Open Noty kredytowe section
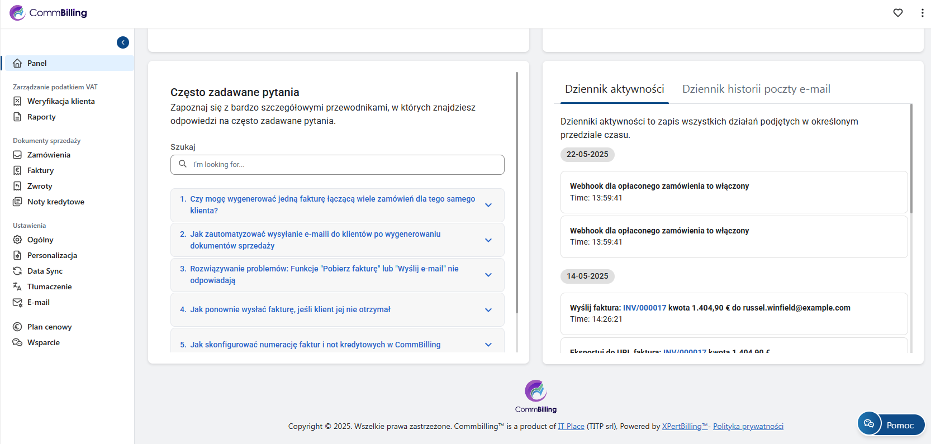Screen dimensions: 931x444 (x=55, y=202)
